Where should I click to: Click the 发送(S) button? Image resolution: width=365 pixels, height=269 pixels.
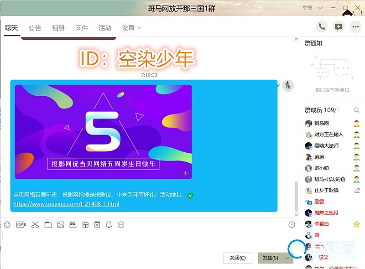[x=270, y=258]
